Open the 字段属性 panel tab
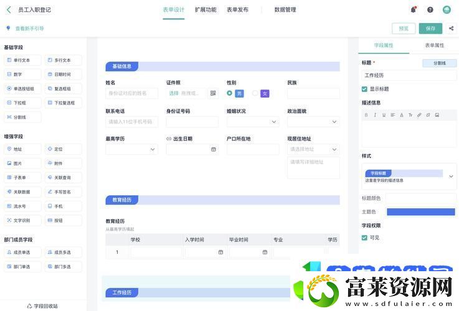This screenshot has width=459, height=311. pyautogui.click(x=384, y=45)
